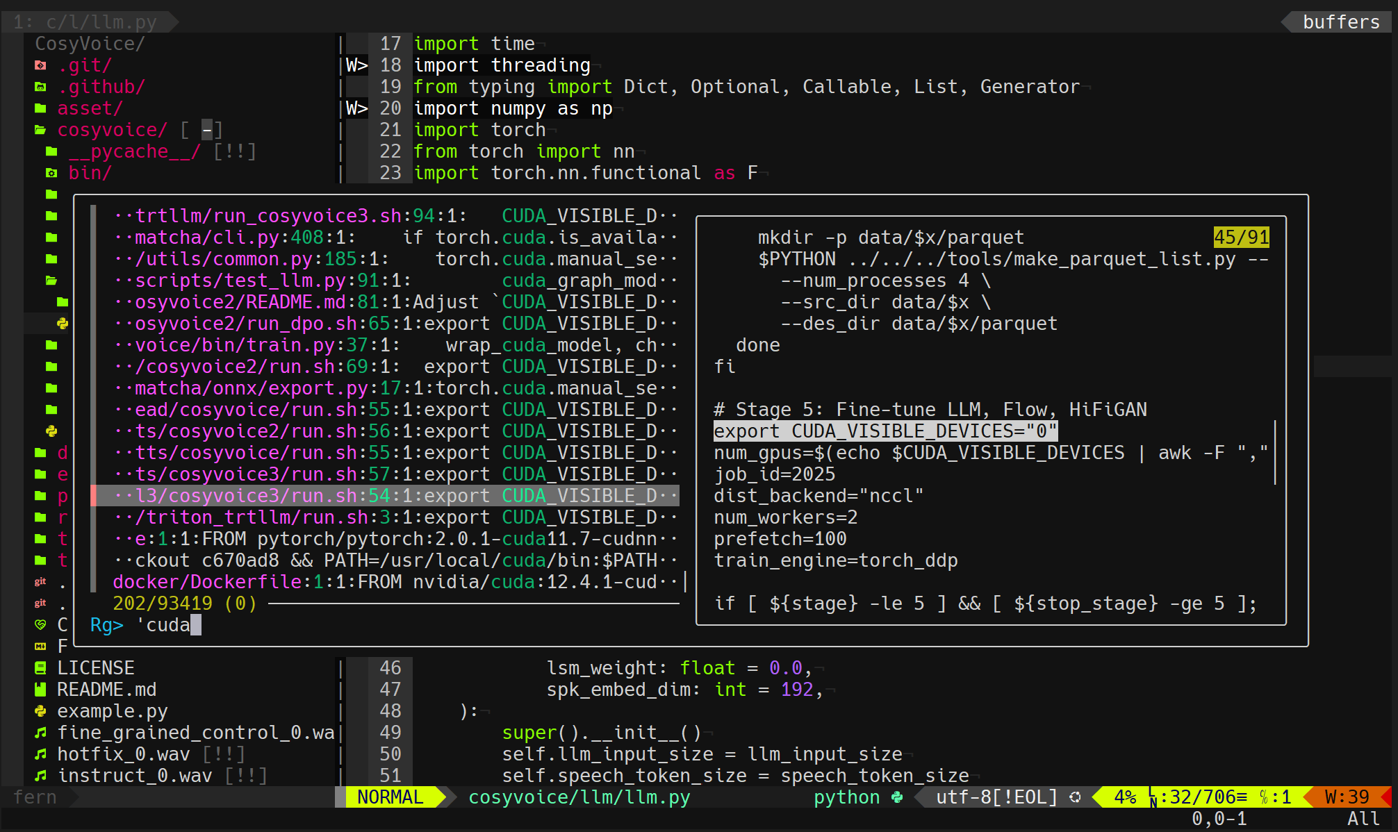The height and width of the screenshot is (832, 1398).
Task: Select the markdown icon beside README.md
Action: [x=40, y=689]
